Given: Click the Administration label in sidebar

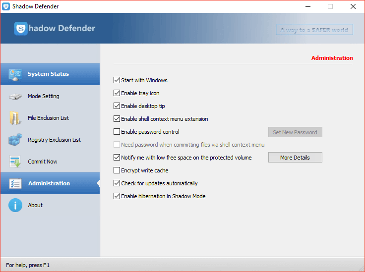Looking at the screenshot, I should 49,183.
